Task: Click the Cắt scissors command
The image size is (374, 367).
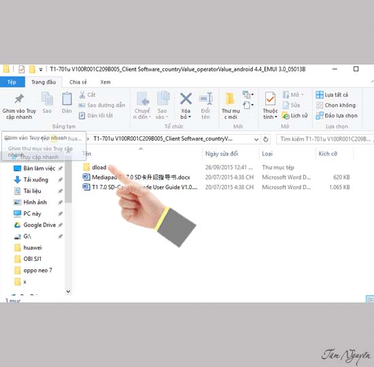Action: point(87,94)
